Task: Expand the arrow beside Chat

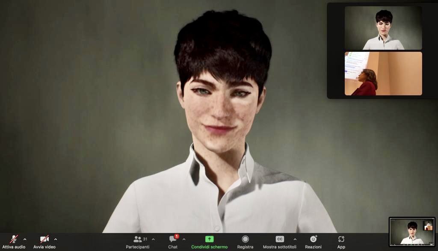Action: pyautogui.click(x=184, y=239)
